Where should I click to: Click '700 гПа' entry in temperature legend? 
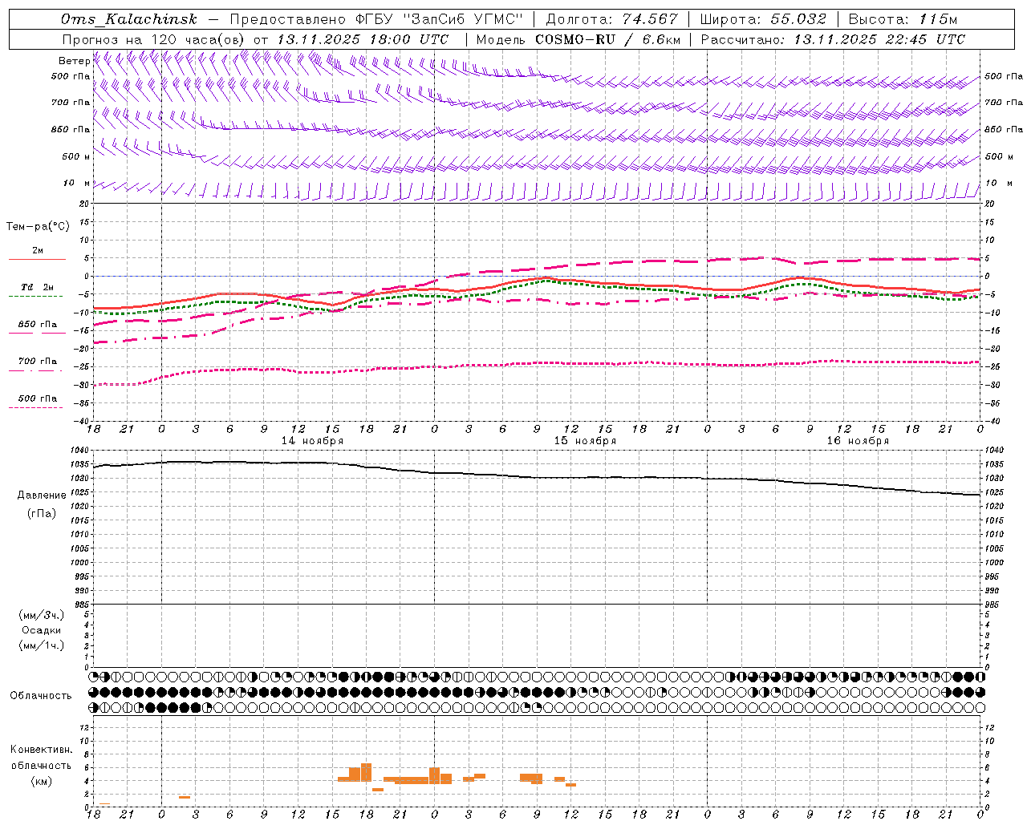tap(38, 361)
